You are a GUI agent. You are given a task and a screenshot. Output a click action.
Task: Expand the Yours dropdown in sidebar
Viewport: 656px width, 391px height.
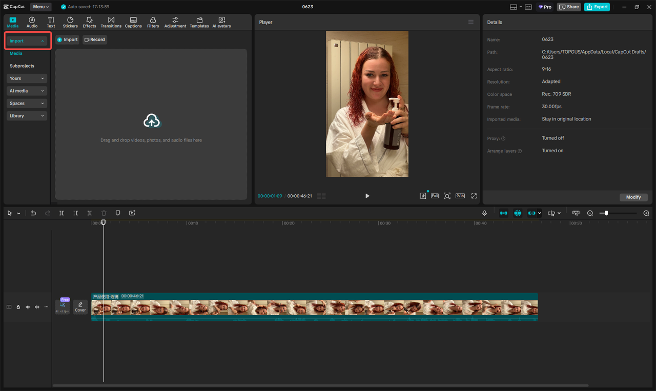tap(26, 78)
